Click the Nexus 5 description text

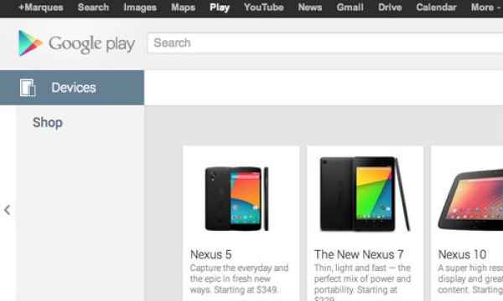(x=239, y=278)
